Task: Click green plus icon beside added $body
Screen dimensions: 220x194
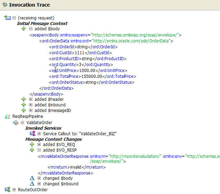Action: 24,29
